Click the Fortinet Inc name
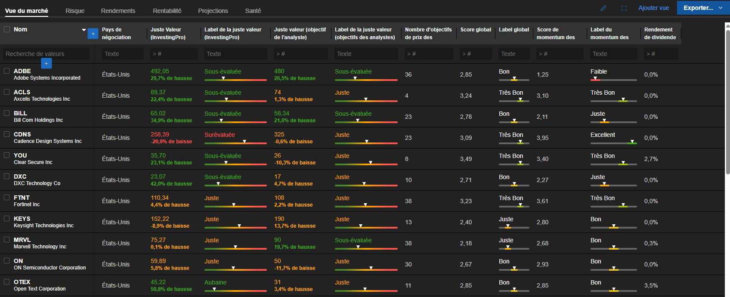The image size is (730, 297). [x=27, y=204]
